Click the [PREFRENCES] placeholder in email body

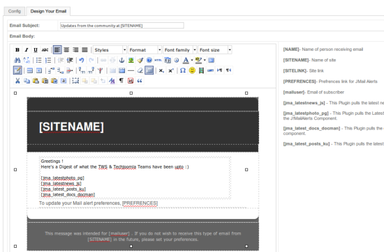click(x=140, y=203)
